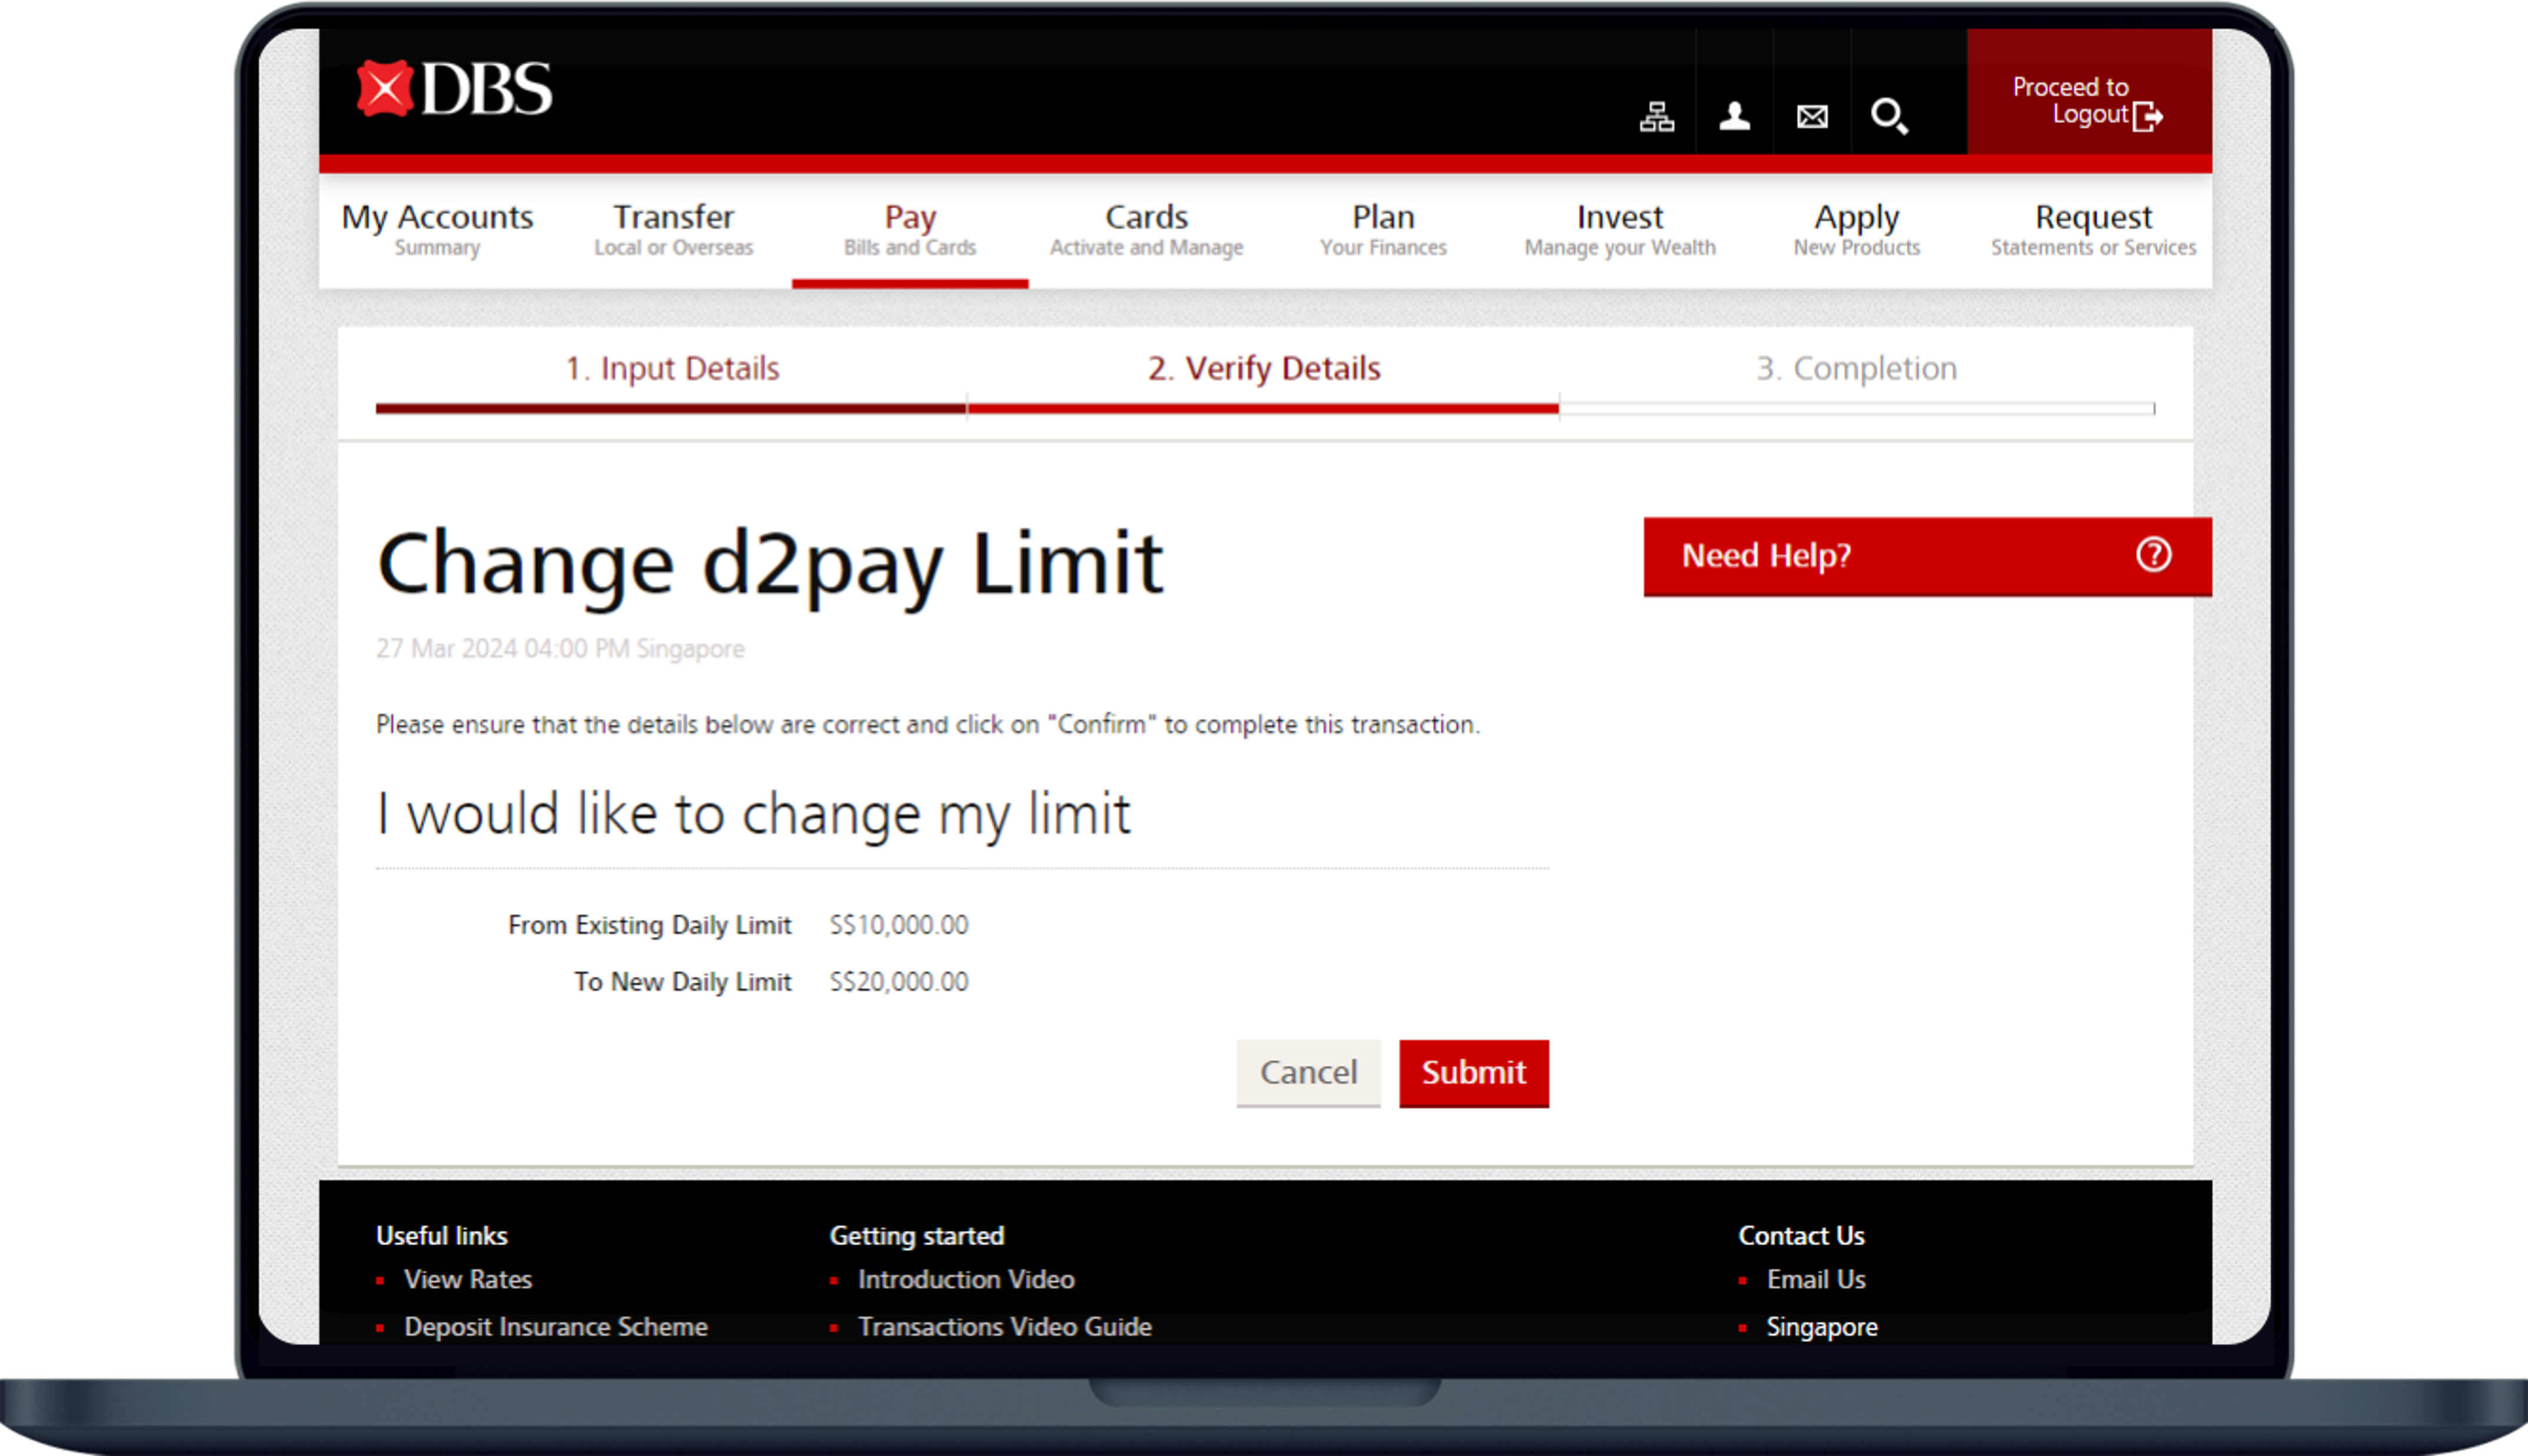Click the red Submit button
The height and width of the screenshot is (1456, 2528).
1474,1073
